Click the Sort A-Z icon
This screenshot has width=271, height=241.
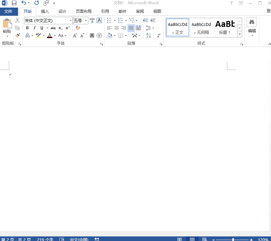click(148, 35)
